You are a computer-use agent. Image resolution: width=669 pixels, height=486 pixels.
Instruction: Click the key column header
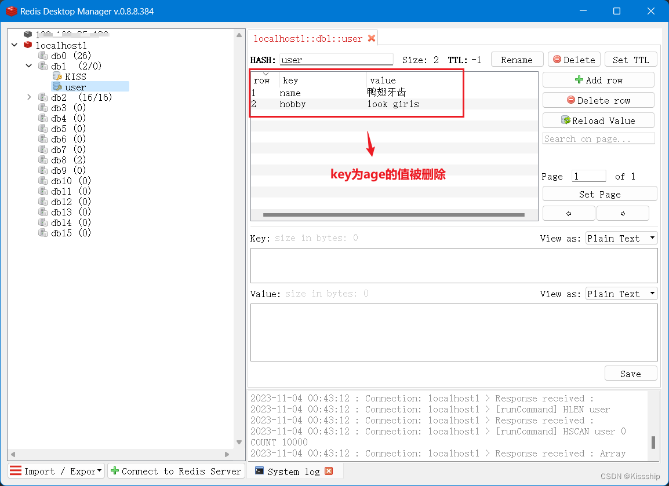[323, 80]
